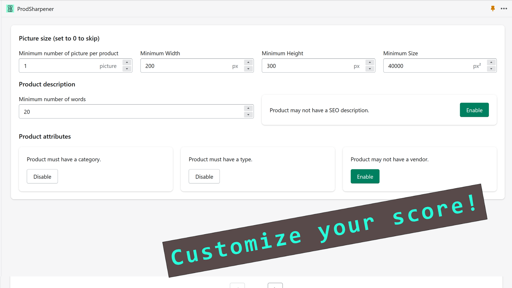This screenshot has height=288, width=512.
Task: Enable the product vendor requirement
Action: [x=365, y=177]
